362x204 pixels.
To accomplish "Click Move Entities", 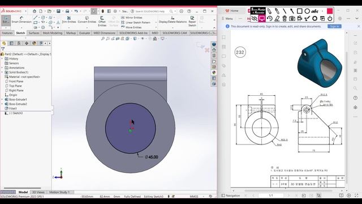I will 131,27.
